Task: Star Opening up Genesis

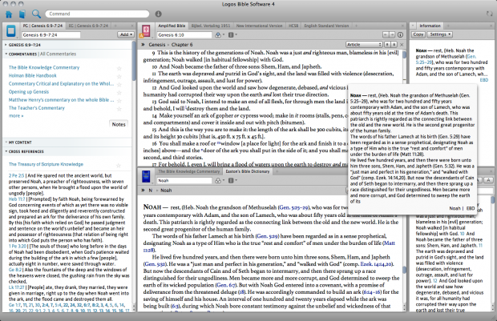Action: coord(119,92)
